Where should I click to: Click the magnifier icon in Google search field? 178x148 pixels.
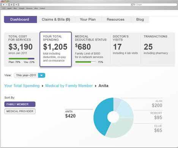tap(134, 5)
